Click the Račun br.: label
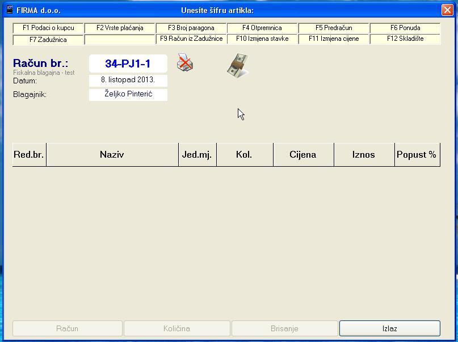 coord(41,63)
